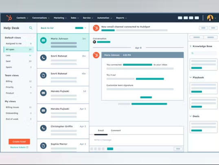Viewport: 219px width, 165px height.
Task: Open Help Desk search magnifier icon
Action: pyautogui.click(x=31, y=28)
